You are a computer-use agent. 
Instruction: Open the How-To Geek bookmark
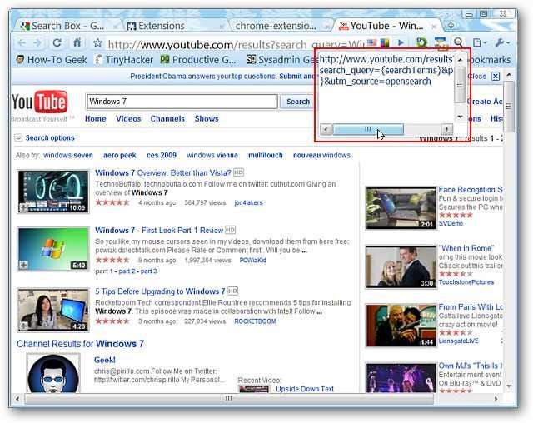tap(50, 60)
